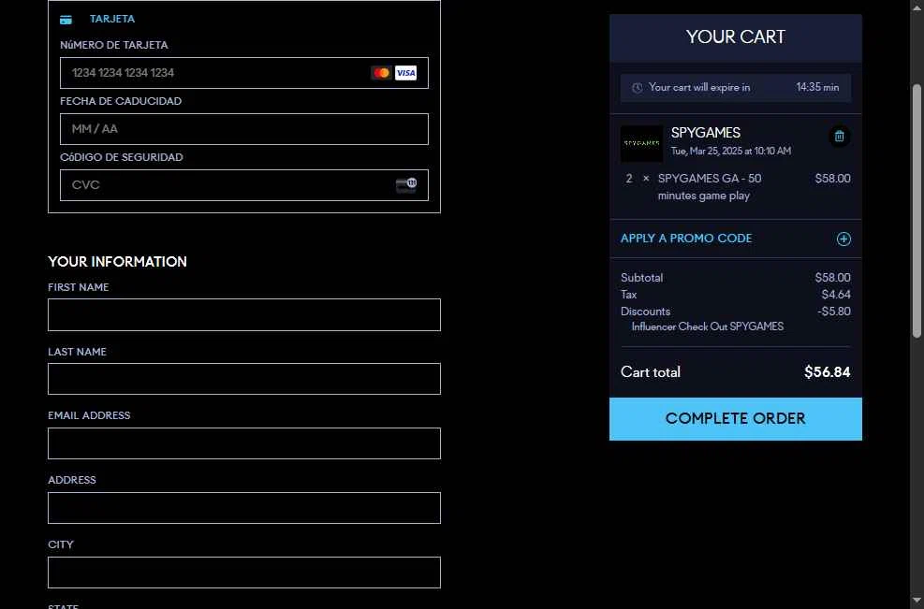Image resolution: width=924 pixels, height=609 pixels.
Task: Click the $56.84 cart total amount
Action: point(827,372)
